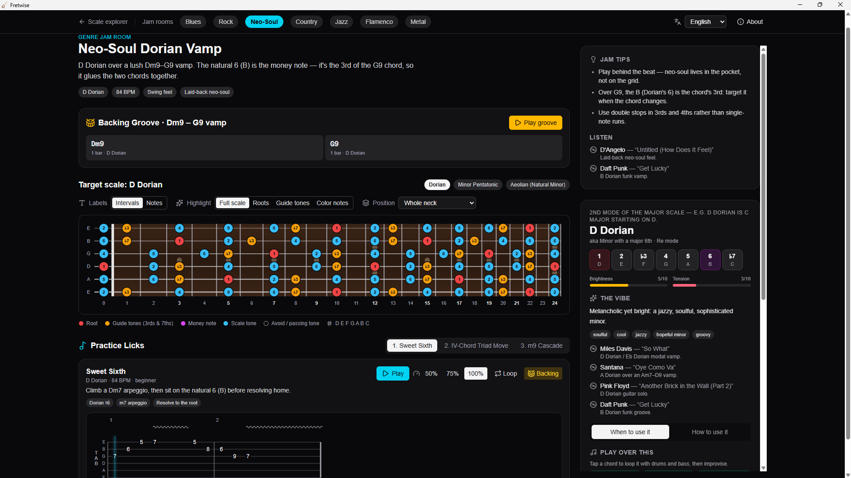Click the sparkle icon by The Vibe
The height and width of the screenshot is (478, 851).
click(x=593, y=298)
